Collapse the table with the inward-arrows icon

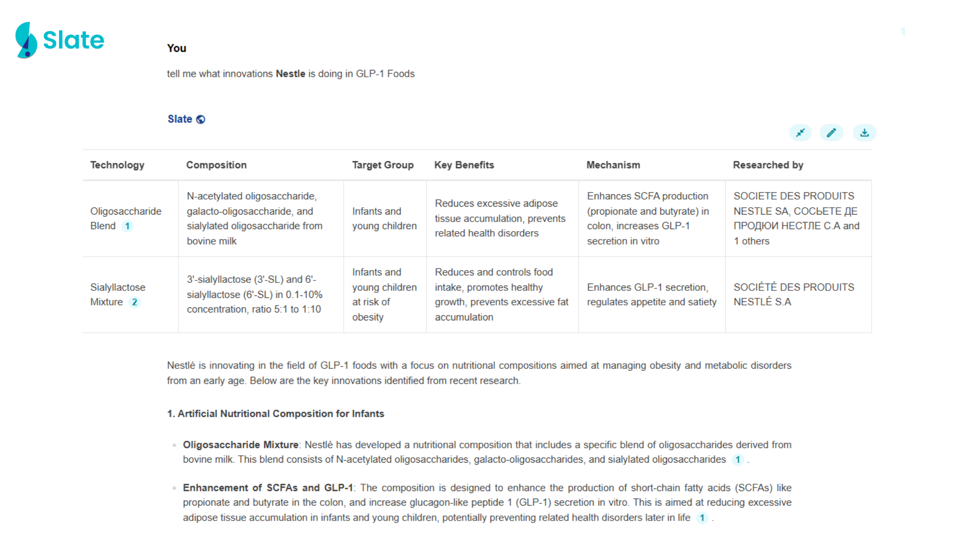tap(800, 133)
